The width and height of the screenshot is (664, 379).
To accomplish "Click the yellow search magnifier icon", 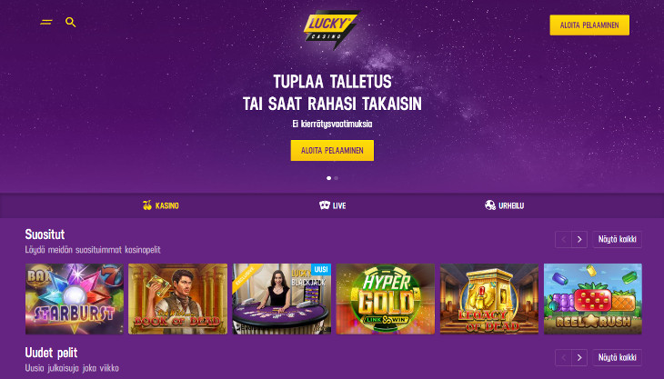I will pos(71,22).
